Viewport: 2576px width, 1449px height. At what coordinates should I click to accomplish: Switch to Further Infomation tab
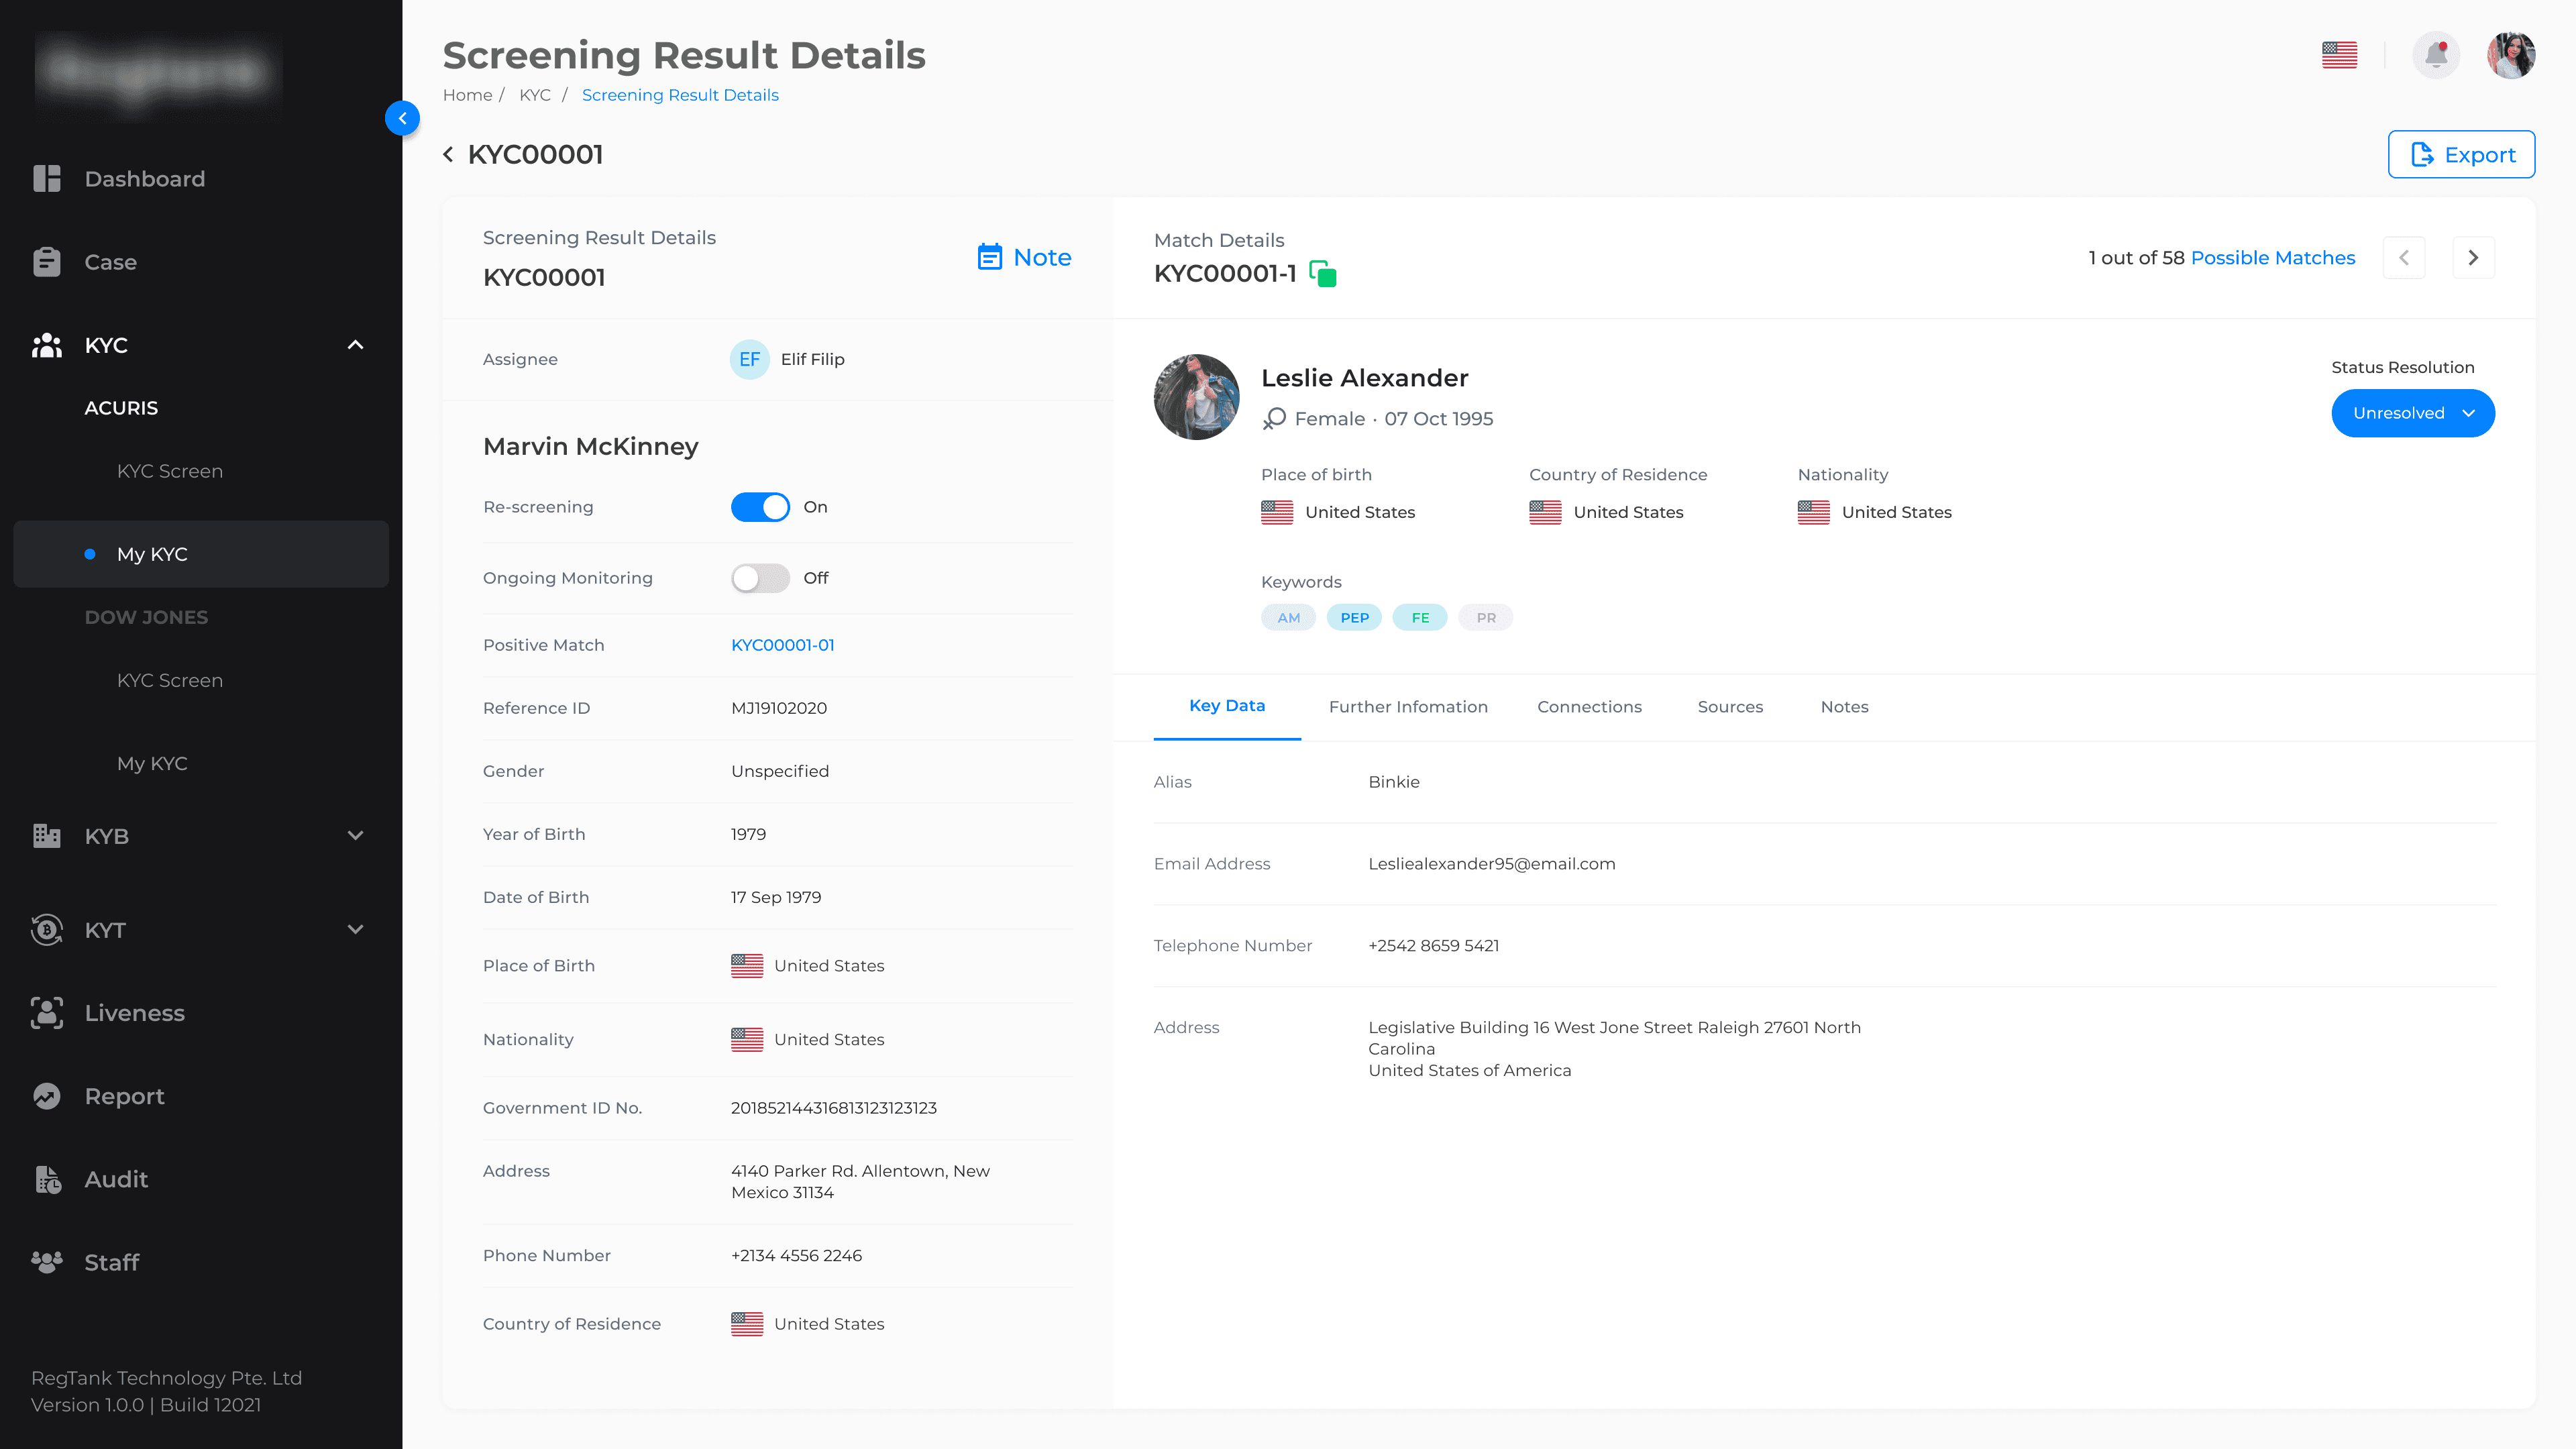pyautogui.click(x=1408, y=707)
